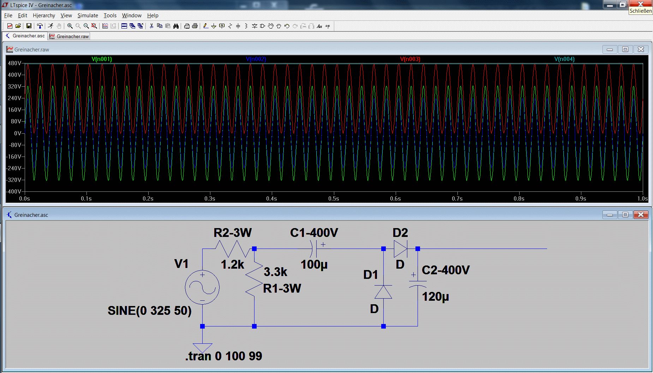Switch to the Greinacher.asc tab

click(x=25, y=36)
